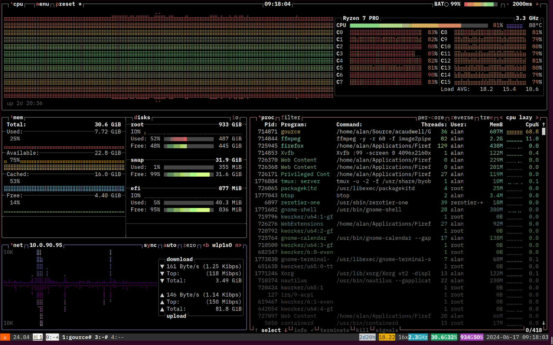The height and width of the screenshot is (345, 553).
Task: Open the btop menu
Action: pyautogui.click(x=43, y=4)
